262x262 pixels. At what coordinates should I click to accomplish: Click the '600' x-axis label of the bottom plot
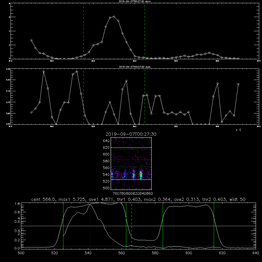click(x=189, y=253)
